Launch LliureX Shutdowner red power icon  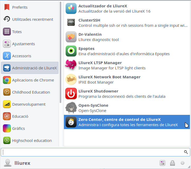71,94
